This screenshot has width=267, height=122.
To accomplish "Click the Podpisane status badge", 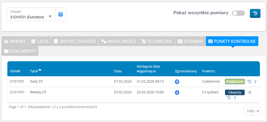I will (235, 82).
